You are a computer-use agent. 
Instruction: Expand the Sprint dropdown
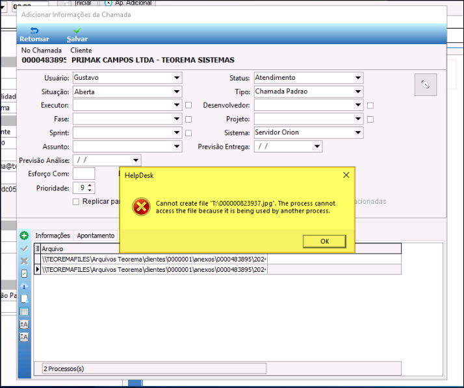pos(177,132)
